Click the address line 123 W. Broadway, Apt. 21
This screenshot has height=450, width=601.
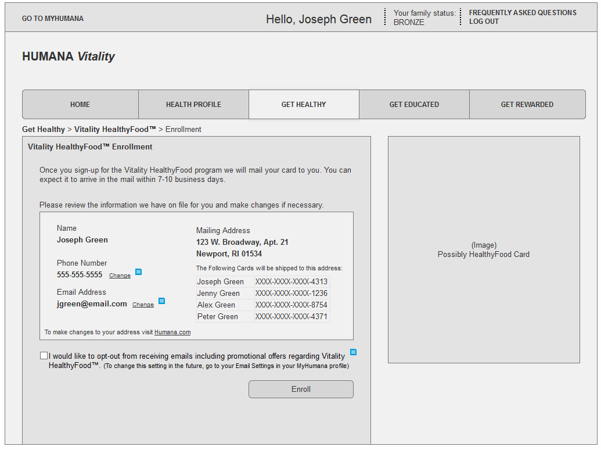point(242,242)
